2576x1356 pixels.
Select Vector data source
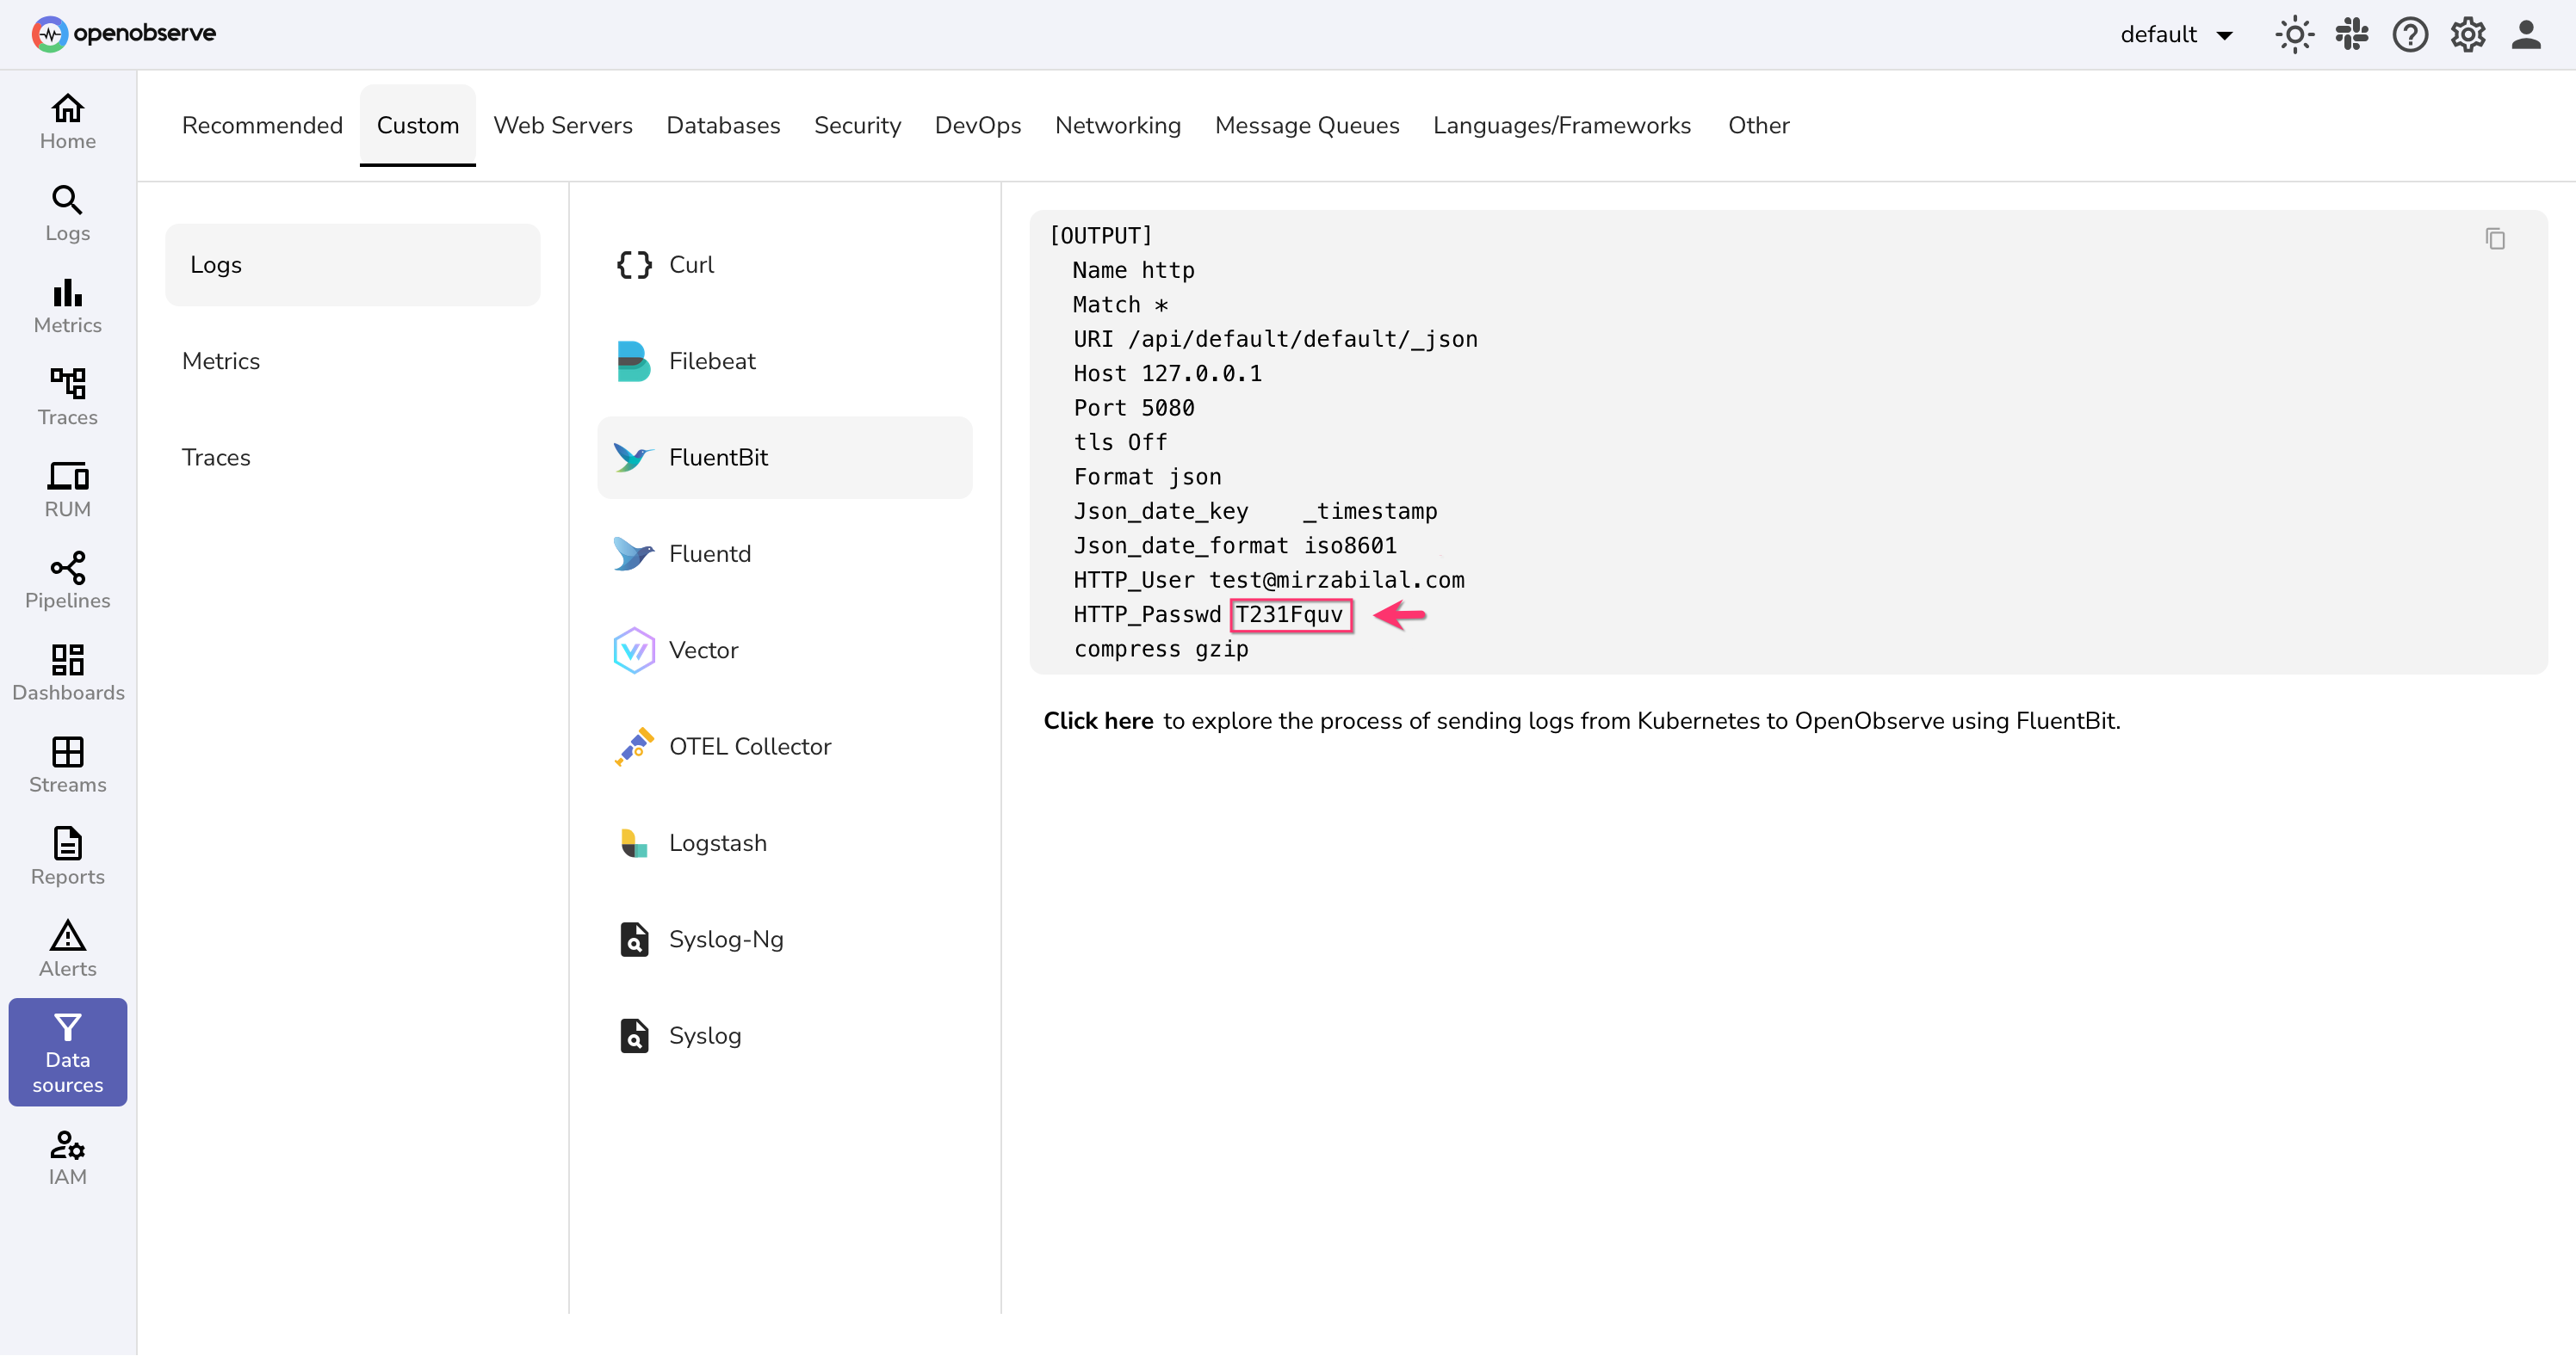(x=784, y=650)
